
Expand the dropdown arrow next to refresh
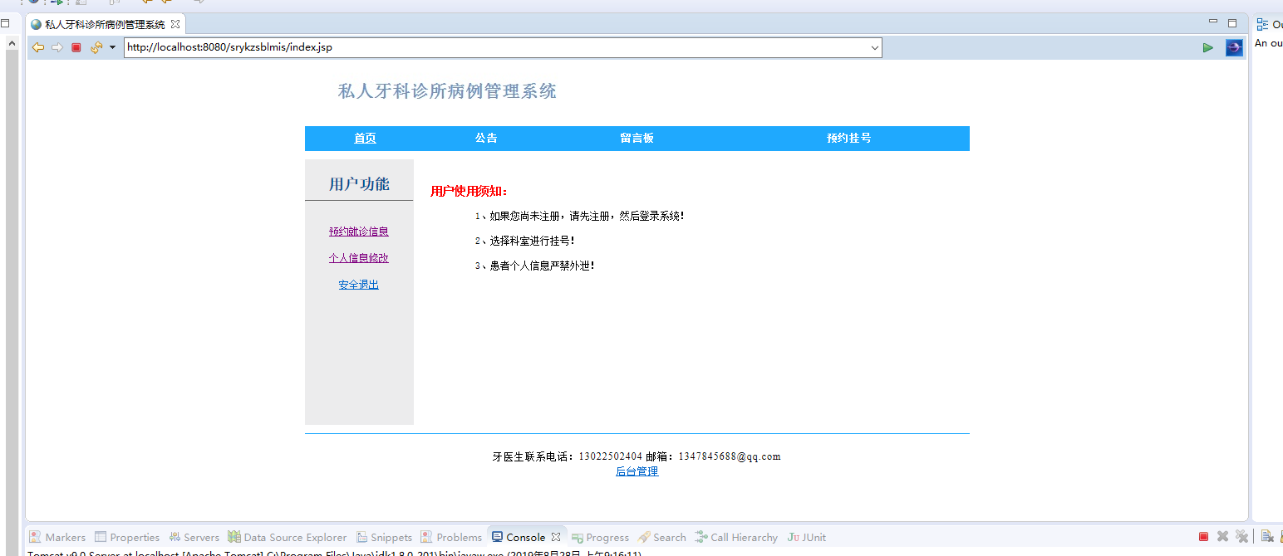click(x=111, y=47)
